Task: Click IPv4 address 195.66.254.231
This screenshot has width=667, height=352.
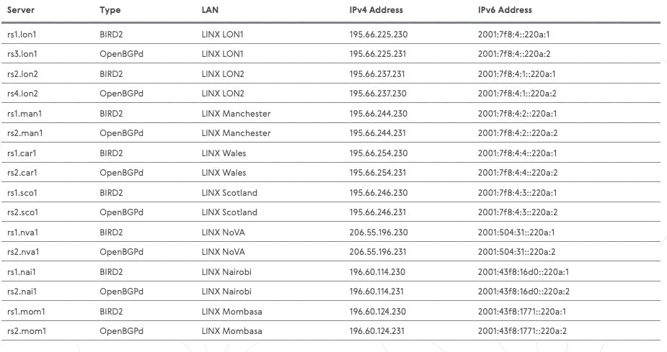Action: [x=379, y=173]
